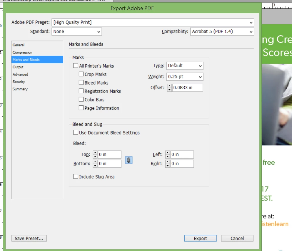The width and height of the screenshot is (292, 251).
Task: View the Summary section
Action: 37,89
